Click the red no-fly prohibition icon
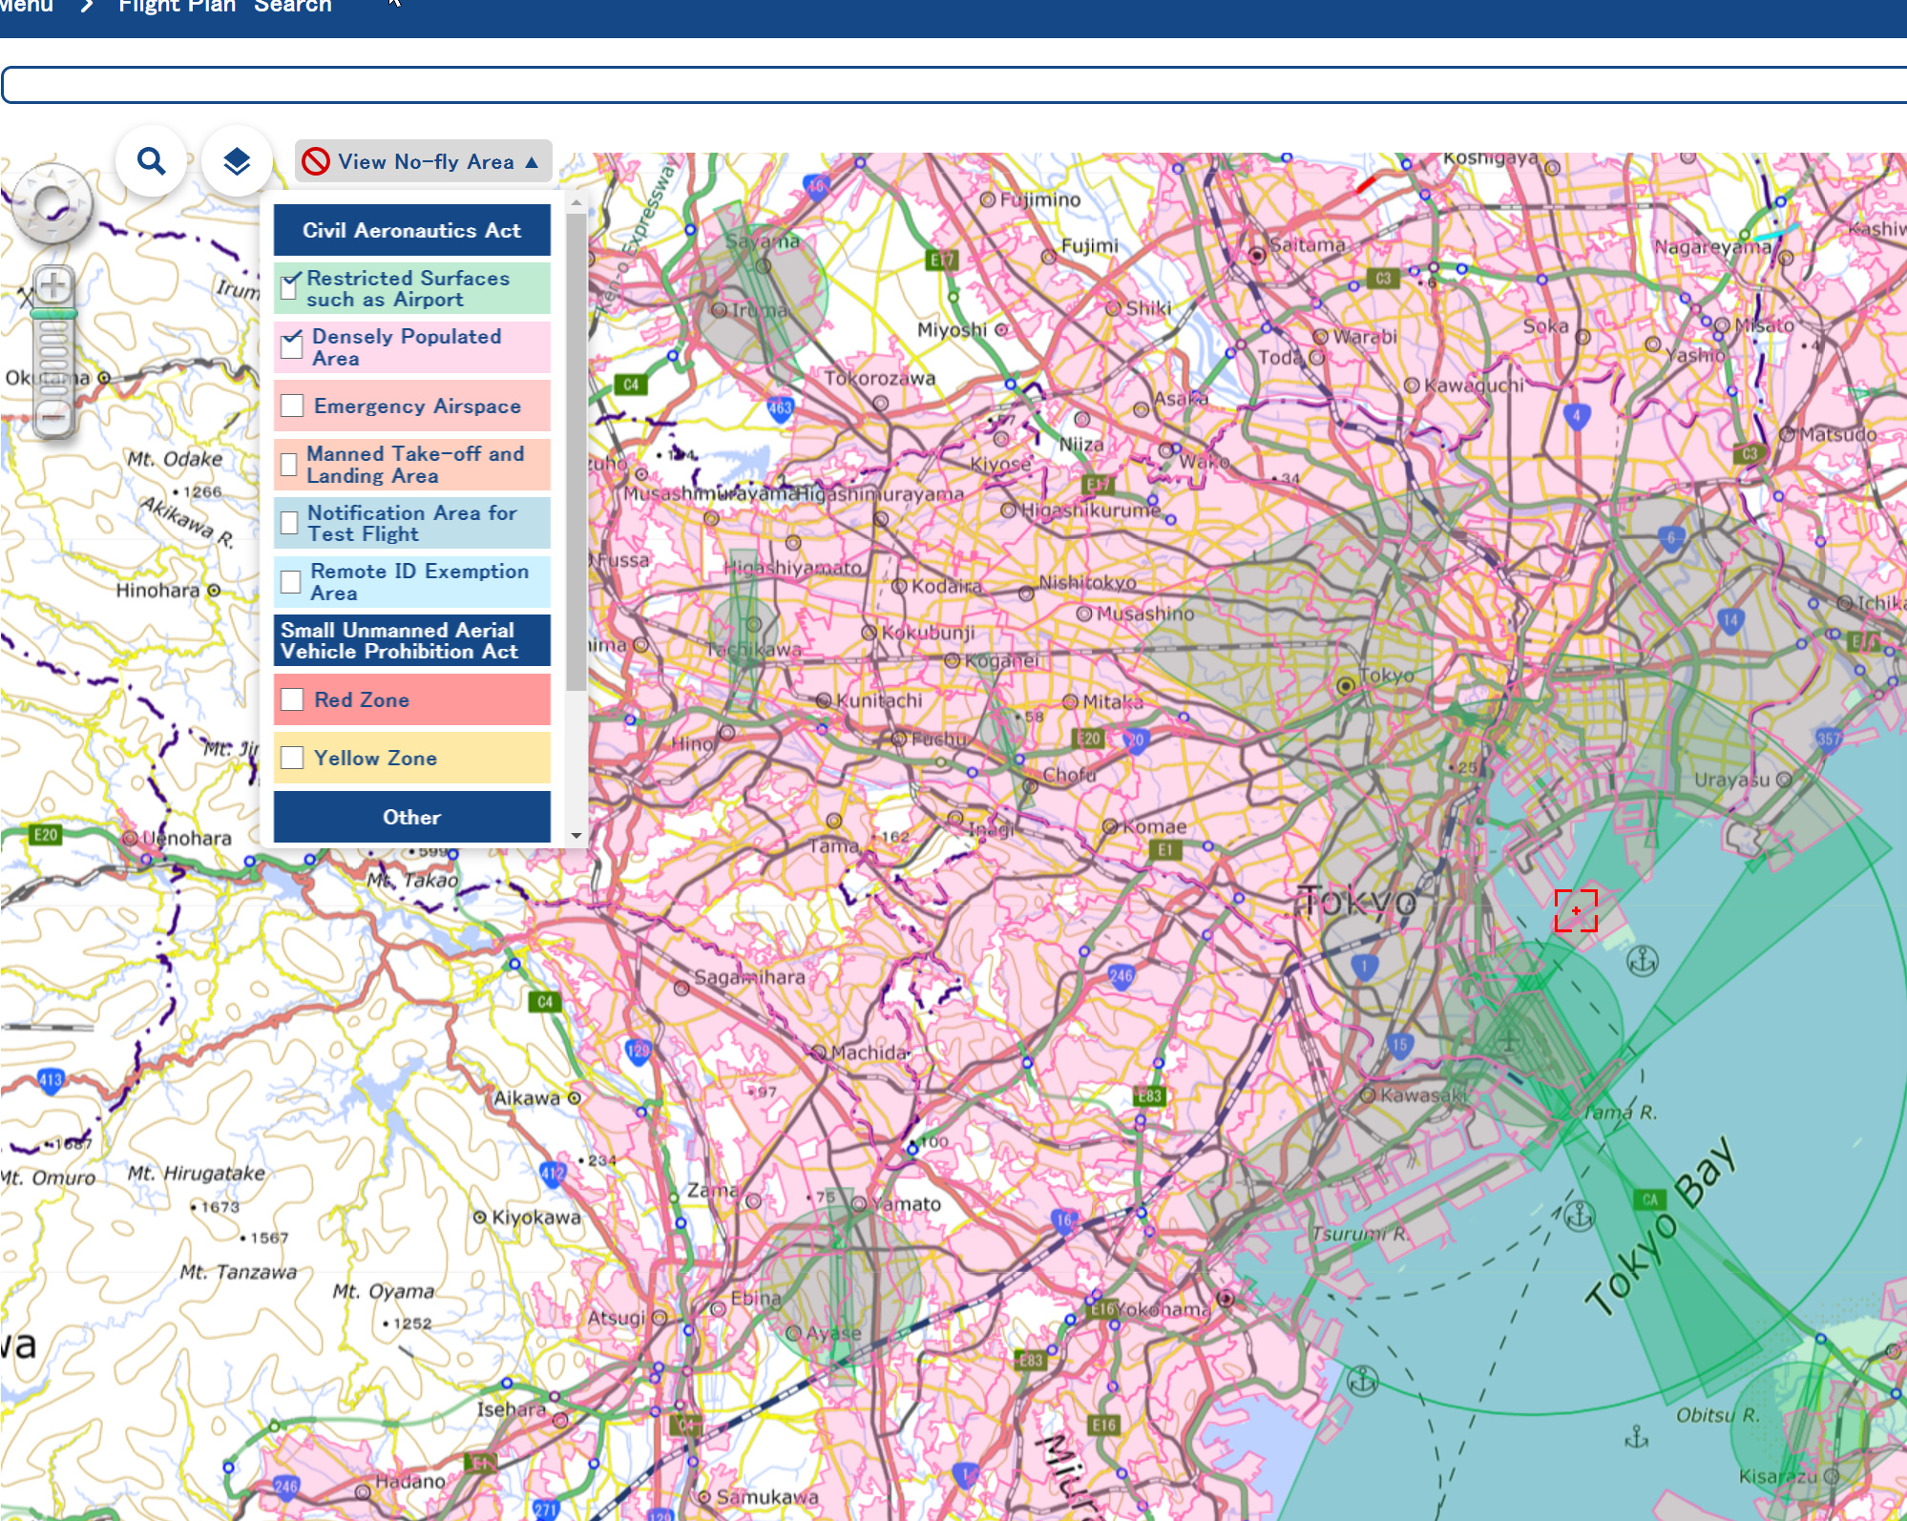The image size is (1907, 1521). [316, 162]
